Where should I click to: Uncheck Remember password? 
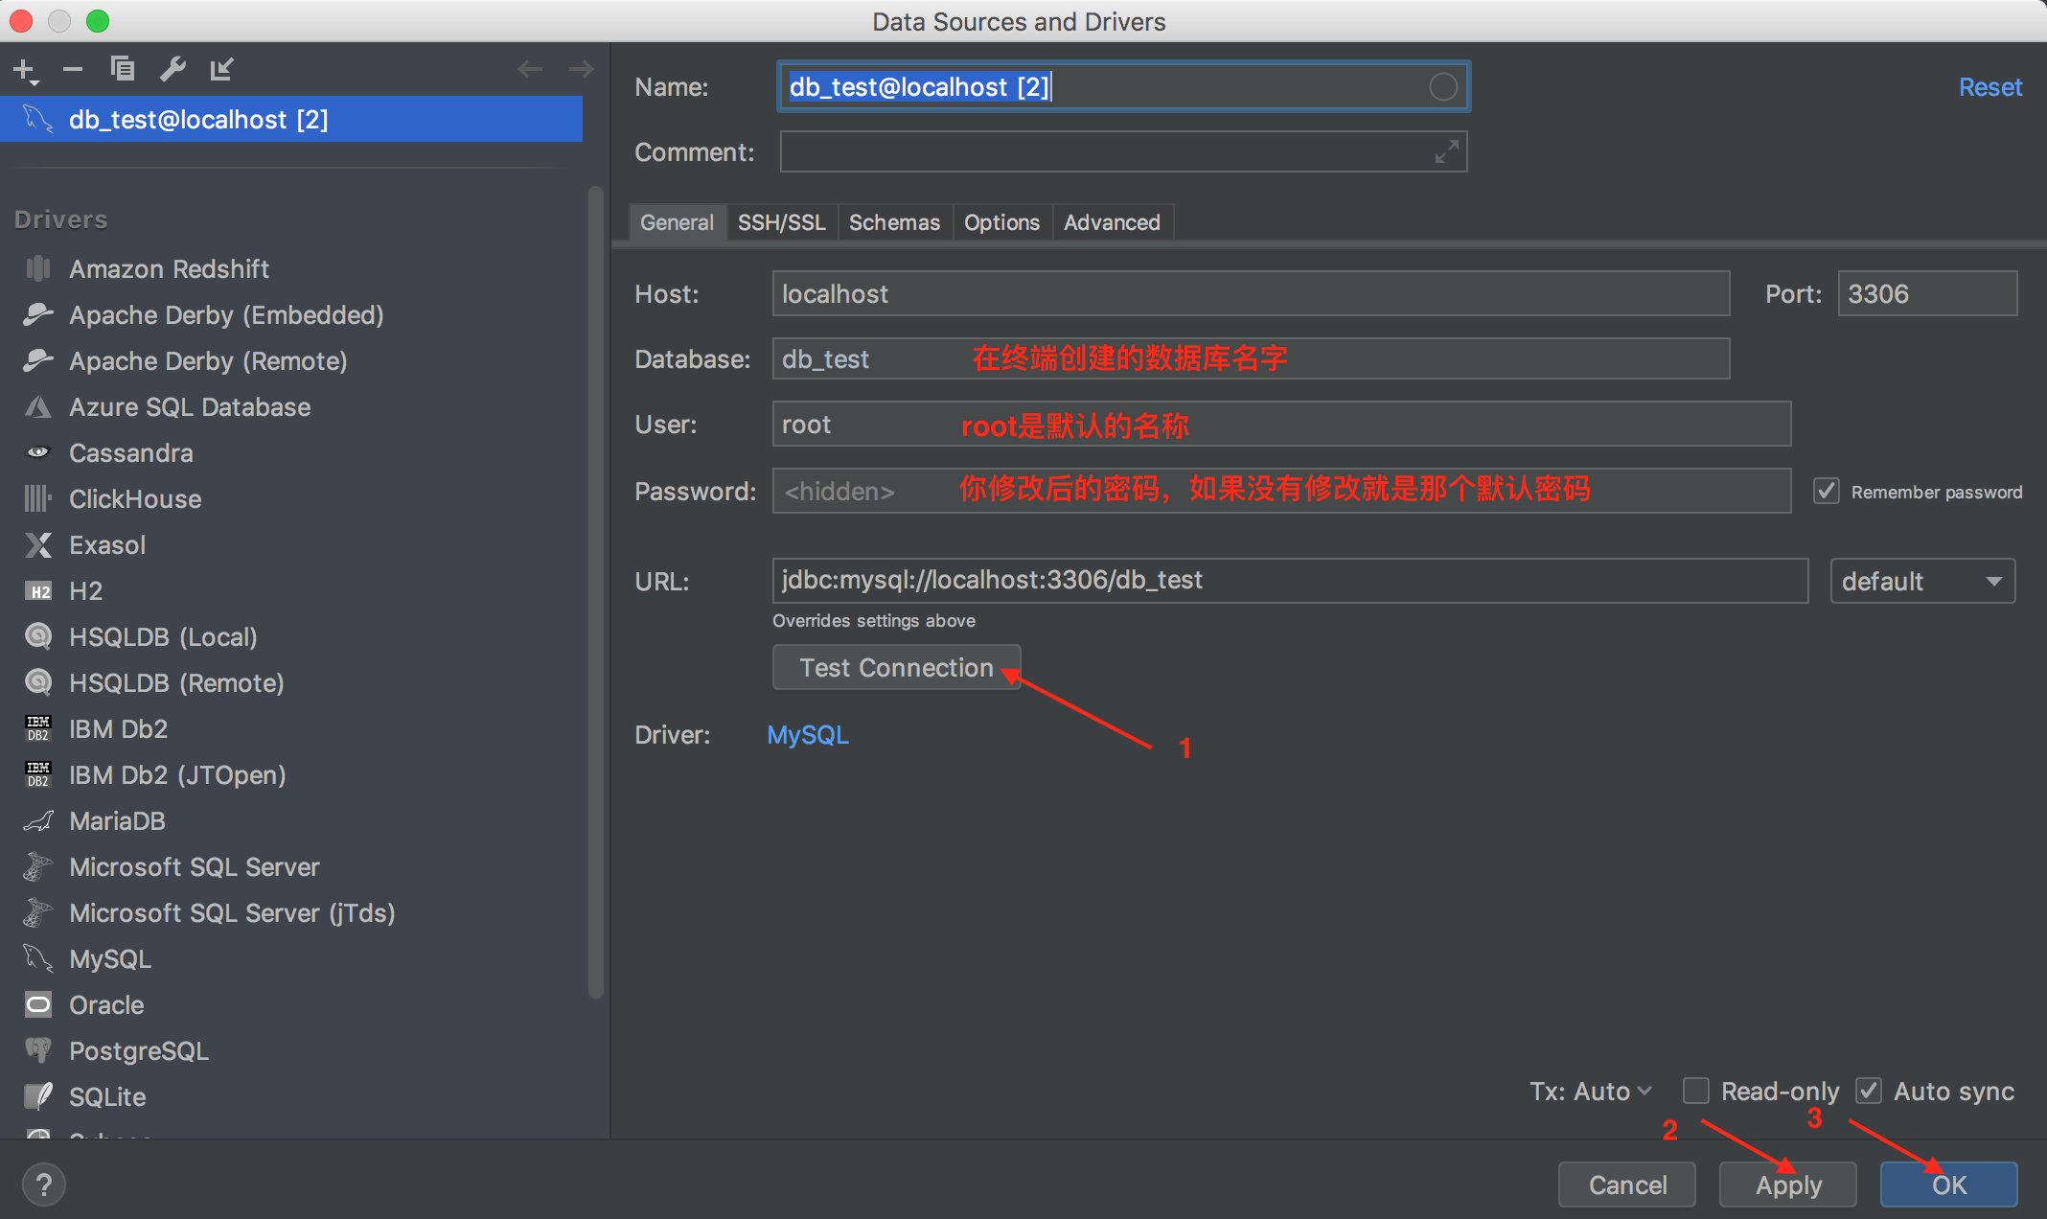(1827, 491)
